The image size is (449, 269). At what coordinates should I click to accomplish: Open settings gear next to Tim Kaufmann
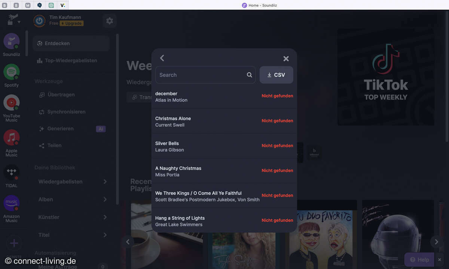click(x=110, y=21)
